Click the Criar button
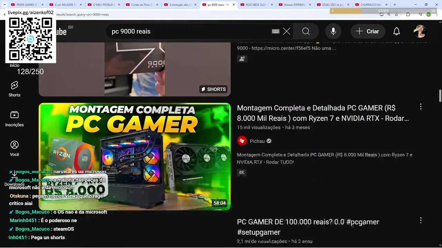 [368, 31]
